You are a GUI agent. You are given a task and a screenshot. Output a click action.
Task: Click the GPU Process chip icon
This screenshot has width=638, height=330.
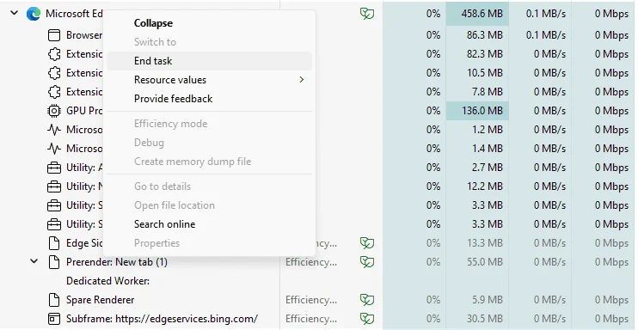pos(54,111)
